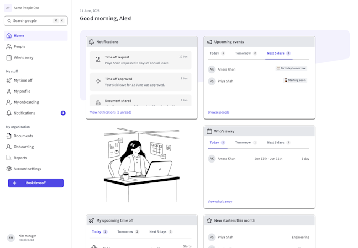Select the AM user avatar at bottom
This screenshot has width=358, height=248.
click(x=11, y=238)
